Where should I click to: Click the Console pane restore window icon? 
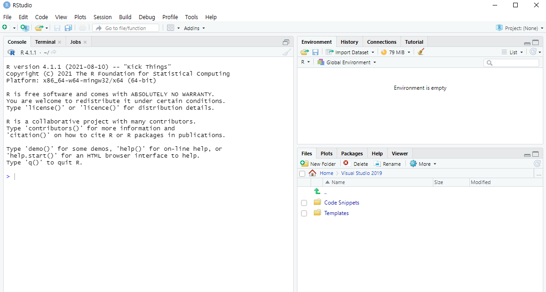coord(286,42)
